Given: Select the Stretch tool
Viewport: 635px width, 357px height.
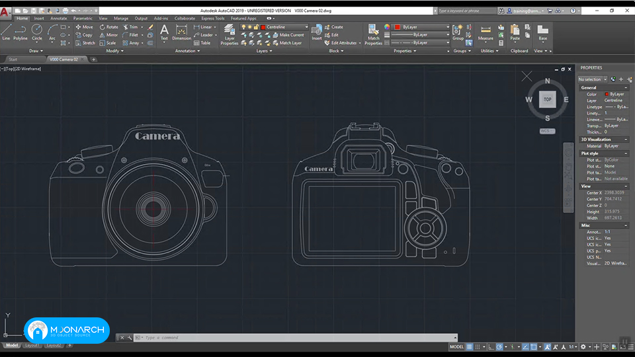Looking at the screenshot, I should (x=85, y=43).
